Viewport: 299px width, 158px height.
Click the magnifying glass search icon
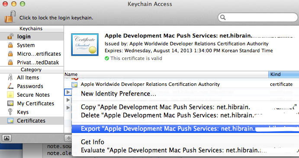click(223, 18)
